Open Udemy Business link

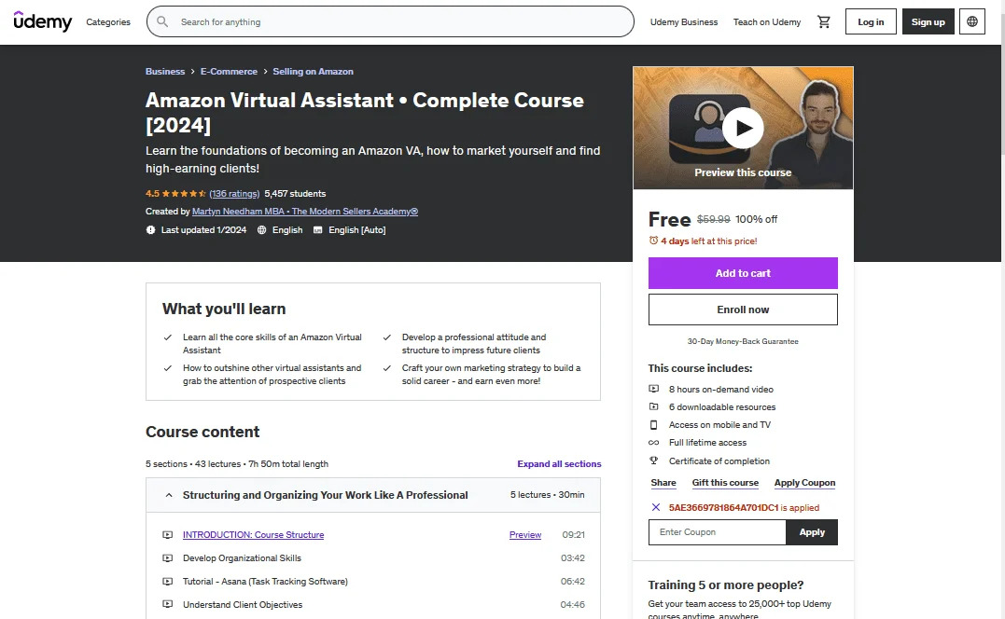(x=684, y=21)
